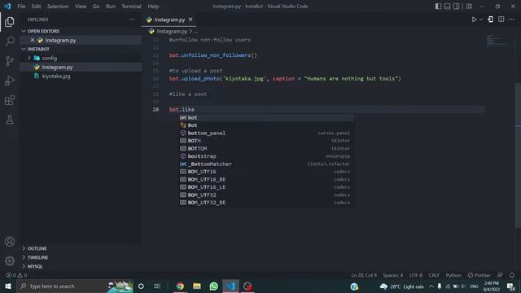Collapse the INSTABOT folder section
The height and width of the screenshot is (293, 521).
(81, 49)
